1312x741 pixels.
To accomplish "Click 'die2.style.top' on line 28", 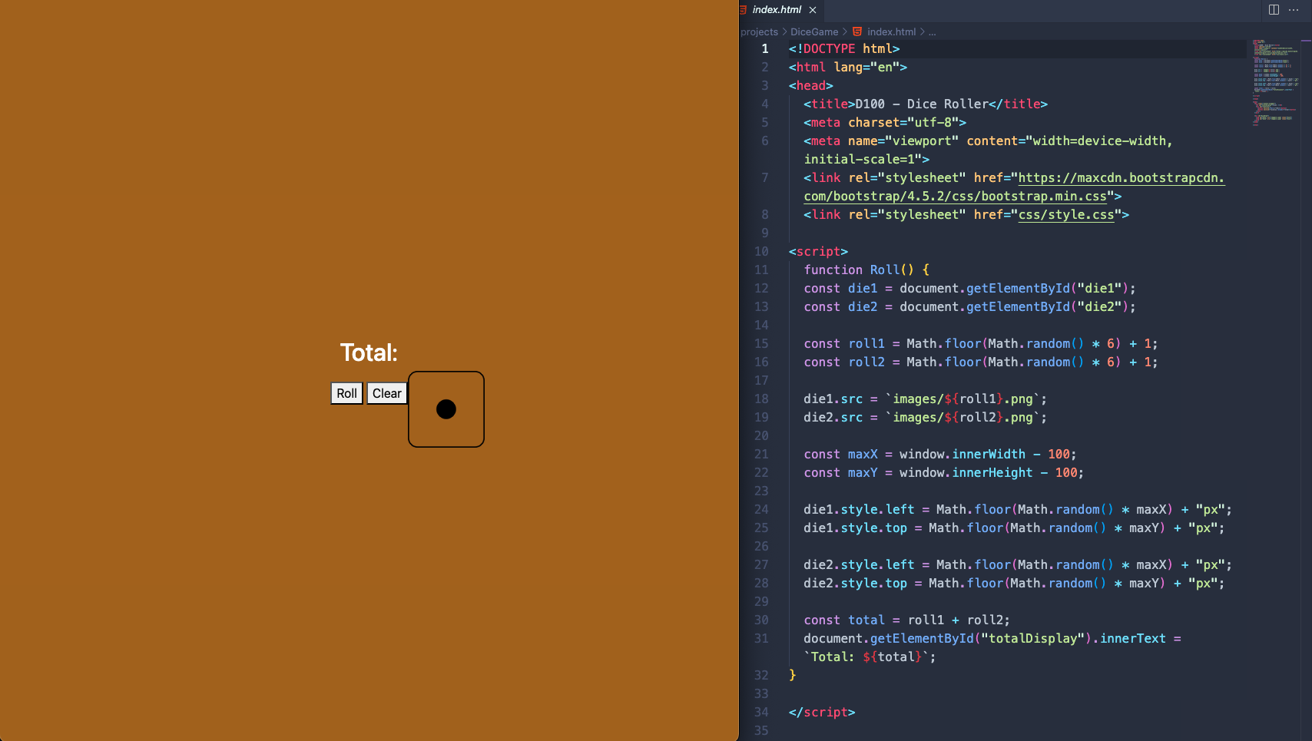I will coord(855,583).
